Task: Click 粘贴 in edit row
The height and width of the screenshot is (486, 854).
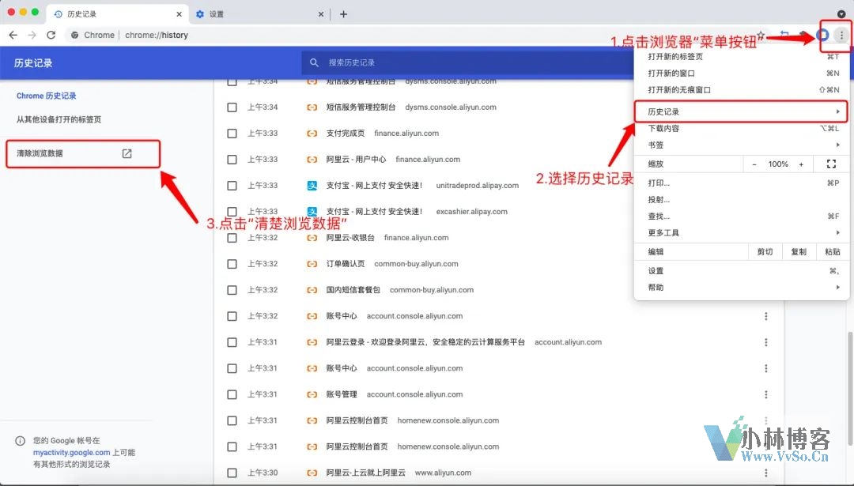Action: click(832, 252)
